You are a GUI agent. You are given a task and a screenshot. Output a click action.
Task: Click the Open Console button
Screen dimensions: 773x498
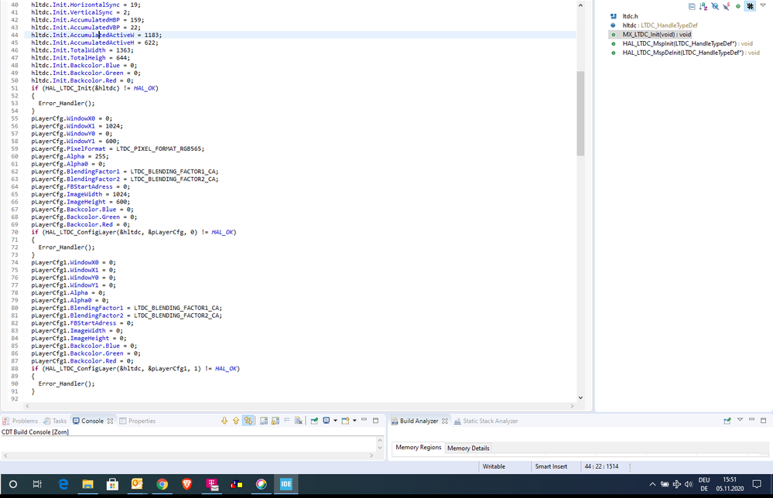(346, 421)
